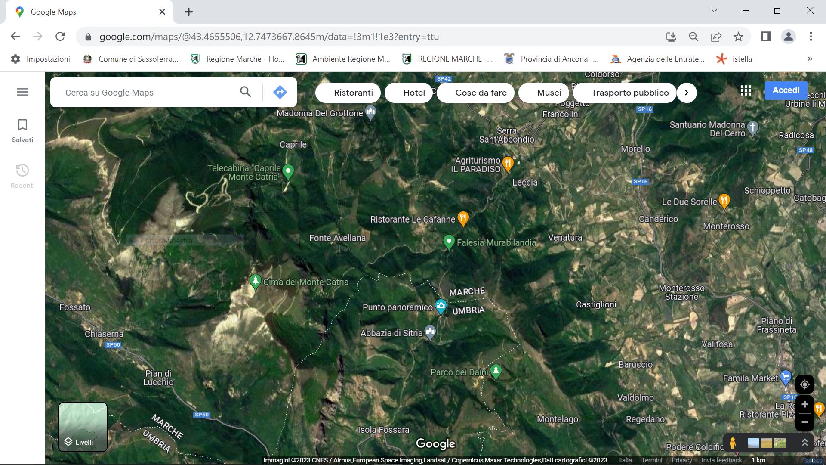
Task: Select Ristorante Le Cafanne restaurant pin
Action: [463, 218]
